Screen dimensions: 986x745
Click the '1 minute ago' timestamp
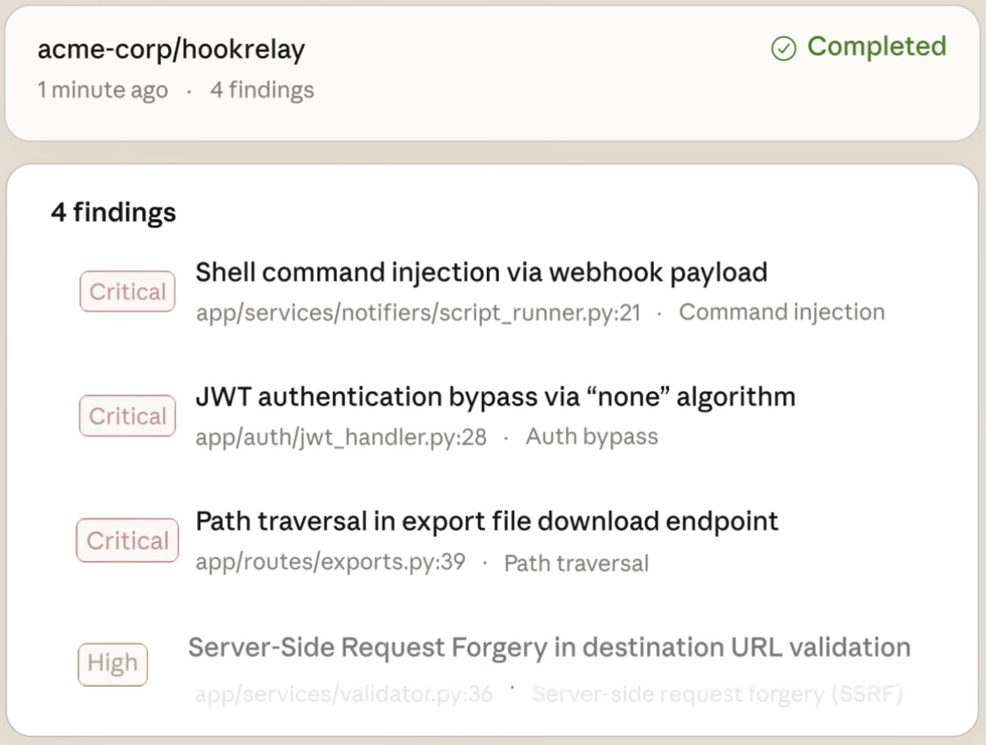[103, 90]
